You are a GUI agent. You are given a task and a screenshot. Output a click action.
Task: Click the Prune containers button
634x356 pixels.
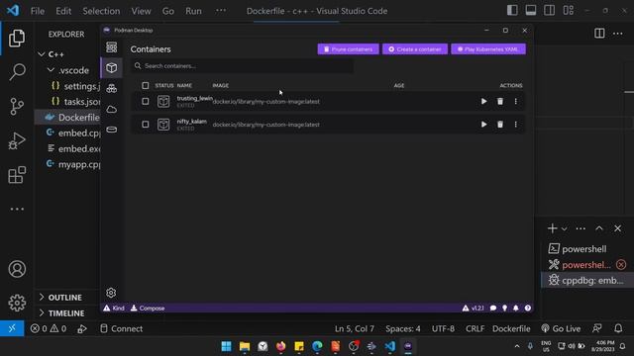pyautogui.click(x=348, y=49)
